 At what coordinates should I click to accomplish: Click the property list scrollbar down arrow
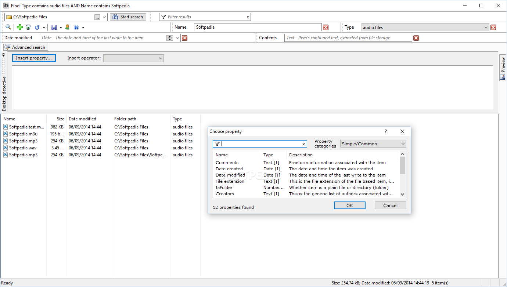tap(402, 195)
